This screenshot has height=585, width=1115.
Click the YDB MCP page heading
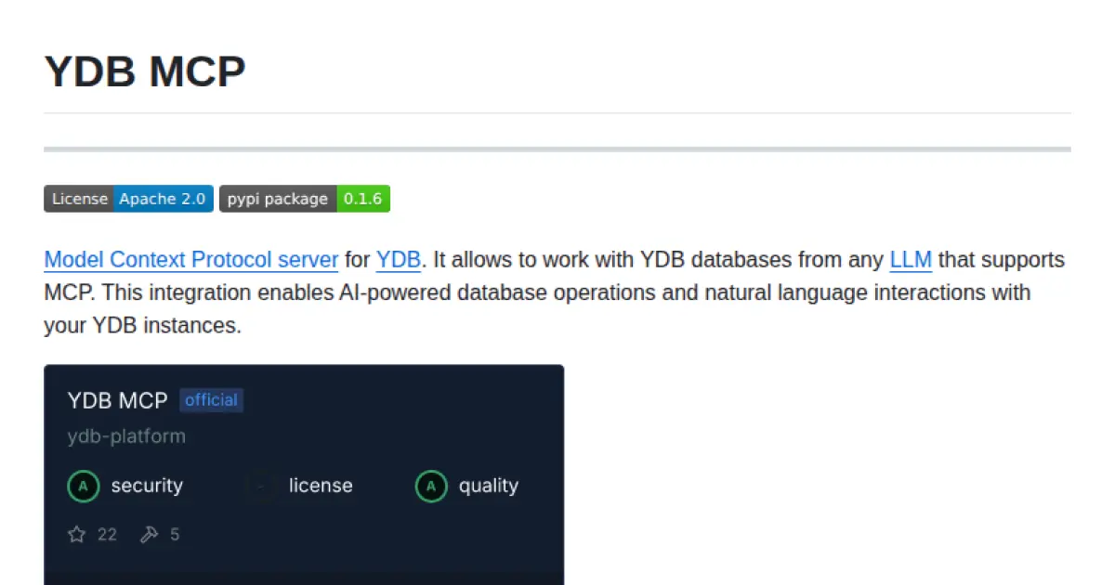(145, 71)
